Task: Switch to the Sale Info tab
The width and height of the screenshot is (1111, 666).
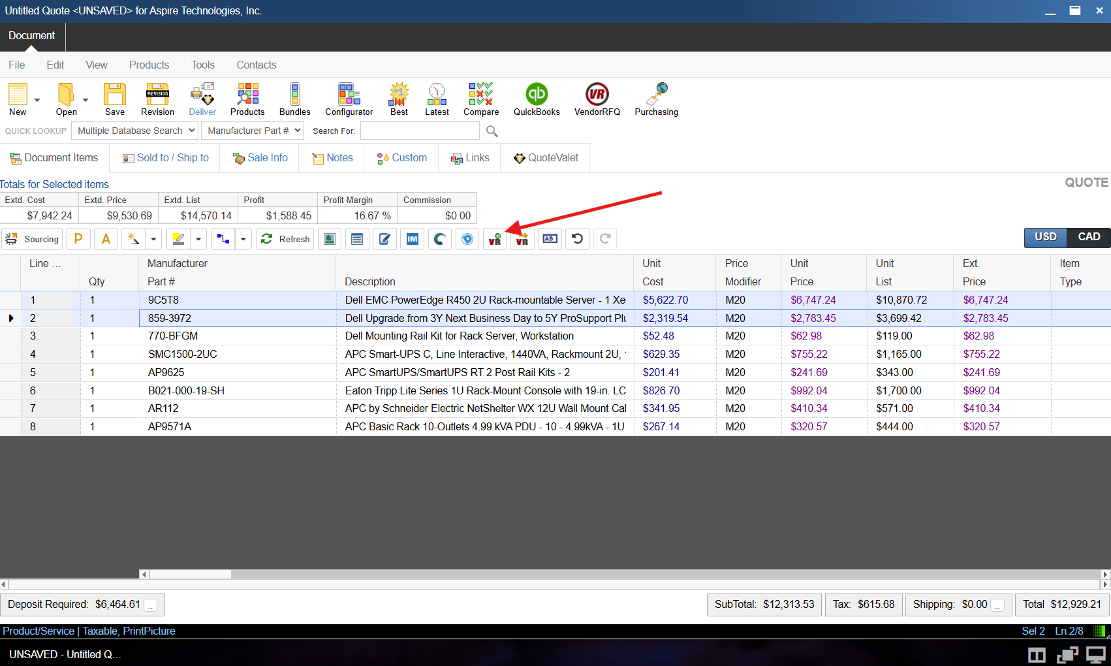Action: tap(260, 158)
